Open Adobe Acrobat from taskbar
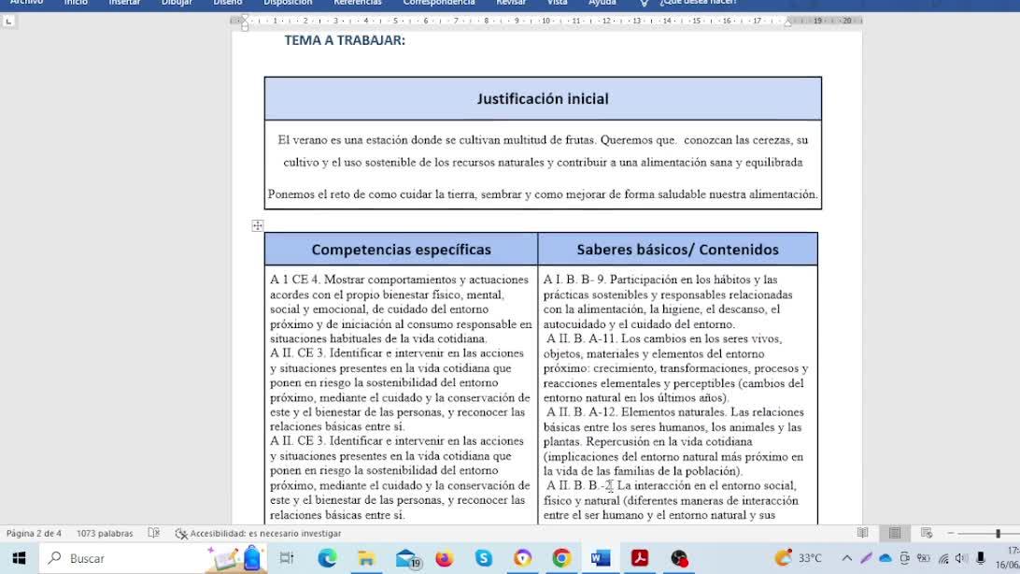 [640, 558]
